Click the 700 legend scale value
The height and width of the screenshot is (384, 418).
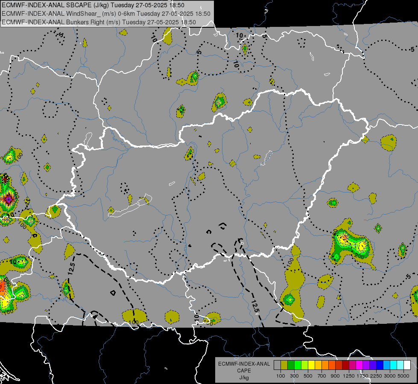point(322,376)
